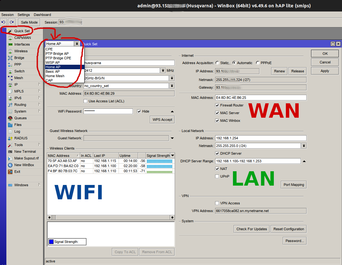Open the Log sidebar entry
The image size is (342, 265).
pyautogui.click(x=17, y=131)
